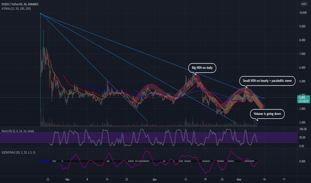
Task: Click the '22' date label before Mar
Action: point(48,179)
